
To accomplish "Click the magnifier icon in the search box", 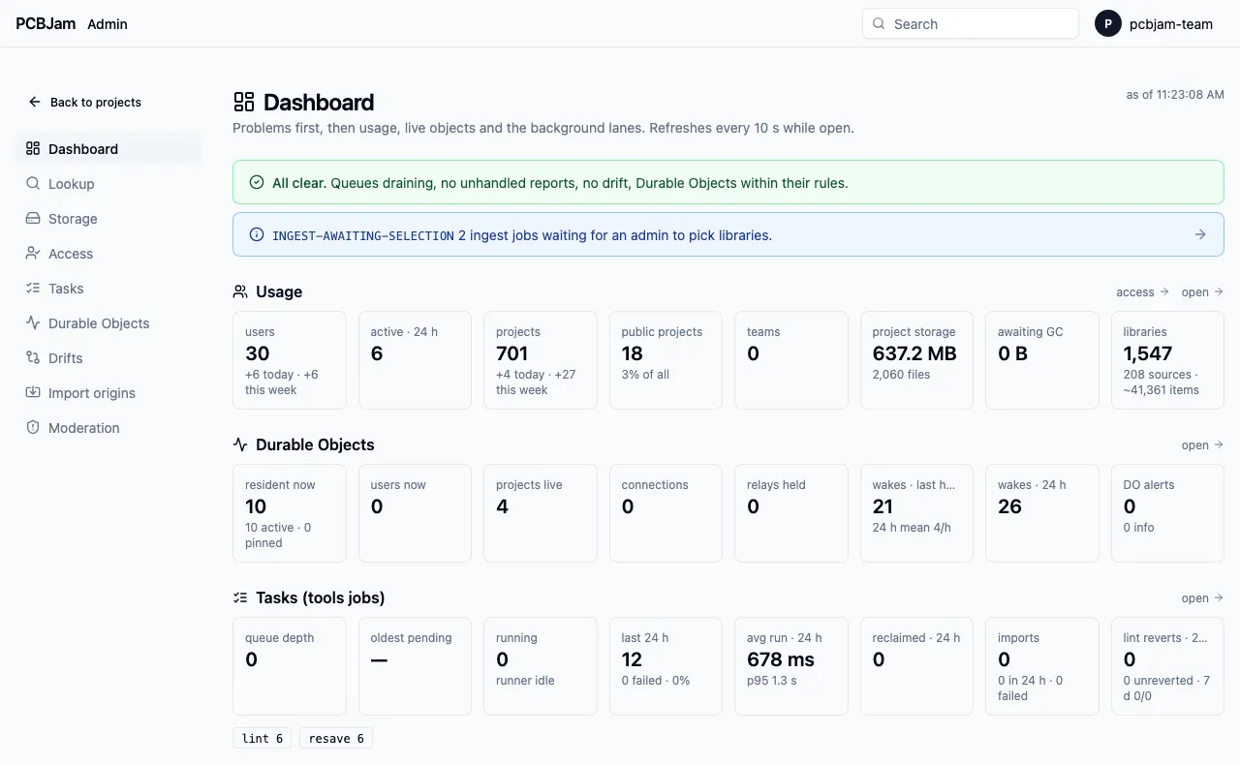I will coord(879,23).
